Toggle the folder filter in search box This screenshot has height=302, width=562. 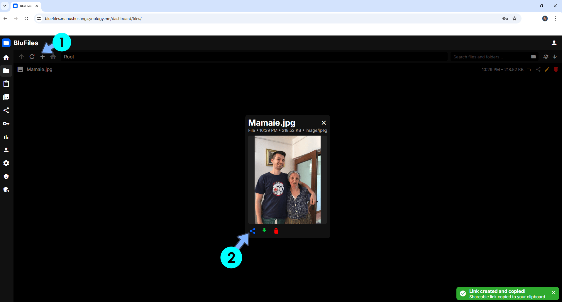[x=533, y=57]
